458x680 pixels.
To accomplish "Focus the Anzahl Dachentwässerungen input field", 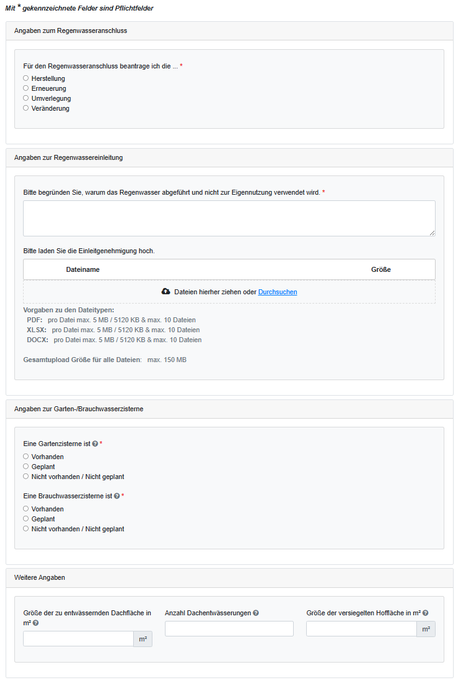I will 229,629.
